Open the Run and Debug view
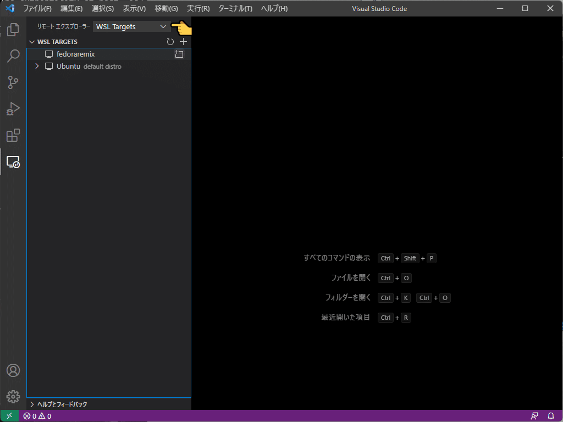Viewport: 563px width, 422px height. coord(13,109)
